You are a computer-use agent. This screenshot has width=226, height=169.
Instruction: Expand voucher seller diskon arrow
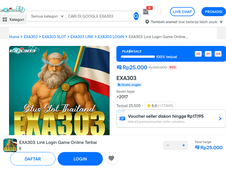(x=220, y=119)
